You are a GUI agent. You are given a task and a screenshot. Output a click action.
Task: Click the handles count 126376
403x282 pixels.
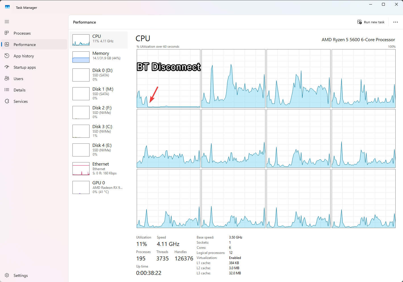(x=184, y=259)
